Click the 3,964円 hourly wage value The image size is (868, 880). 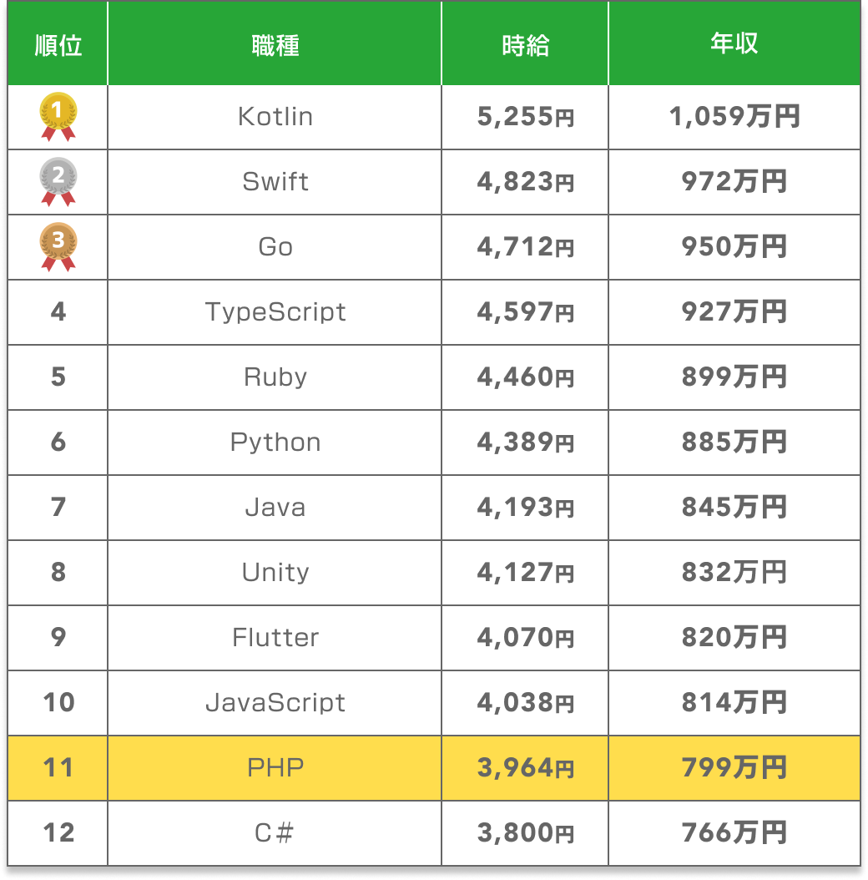pos(526,767)
